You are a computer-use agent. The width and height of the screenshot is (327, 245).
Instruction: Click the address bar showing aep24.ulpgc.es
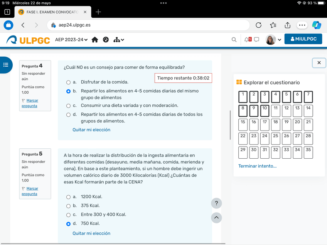tap(150, 25)
